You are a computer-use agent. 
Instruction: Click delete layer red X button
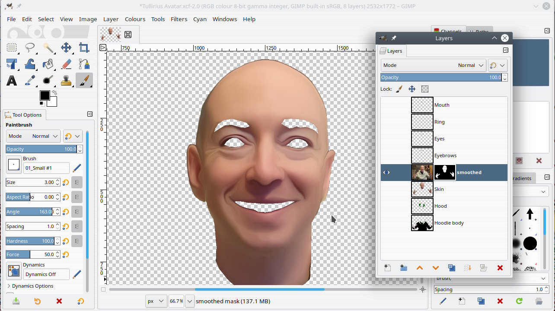point(500,268)
